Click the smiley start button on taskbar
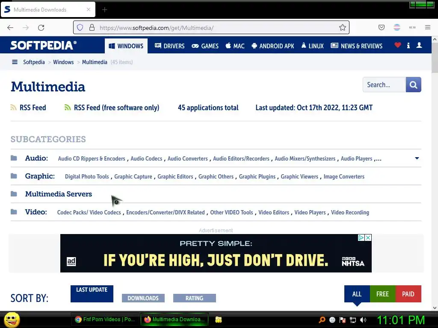The height and width of the screenshot is (328, 438). click(x=12, y=319)
